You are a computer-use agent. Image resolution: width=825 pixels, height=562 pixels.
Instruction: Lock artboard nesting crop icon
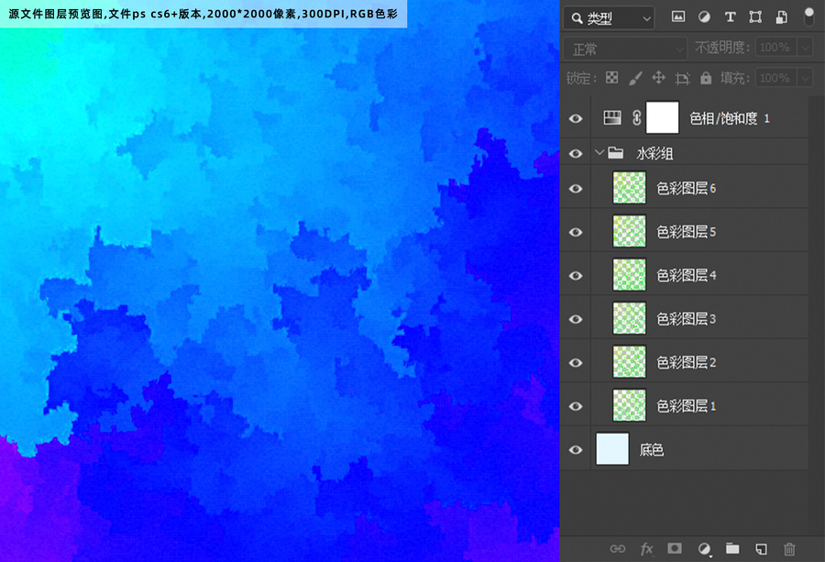[x=682, y=79]
